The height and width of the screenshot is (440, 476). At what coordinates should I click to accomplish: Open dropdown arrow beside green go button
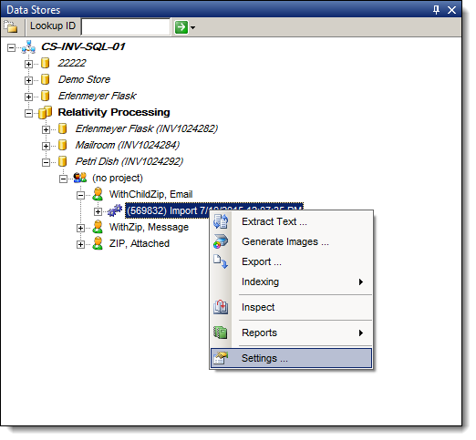(x=192, y=27)
